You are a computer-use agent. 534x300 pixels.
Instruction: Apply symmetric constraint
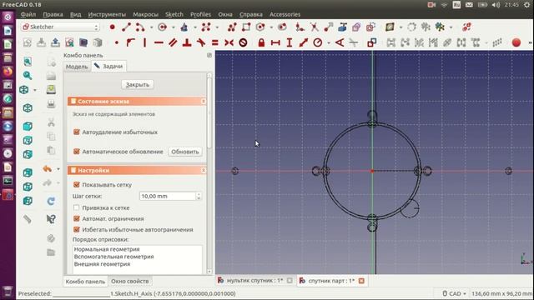[x=229, y=42]
